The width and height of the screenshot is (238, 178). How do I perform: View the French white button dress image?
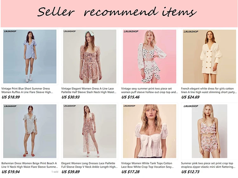[209, 56]
